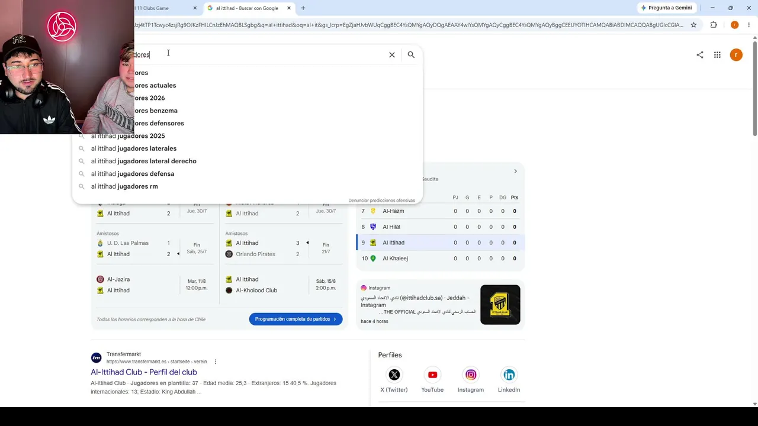Screen dimensions: 758x426
Task: Open the Transfermarkt result three-dot options
Action: [x=216, y=362]
